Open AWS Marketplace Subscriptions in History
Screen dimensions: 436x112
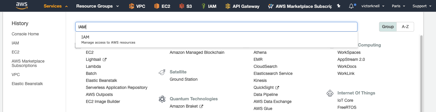[x=28, y=63]
